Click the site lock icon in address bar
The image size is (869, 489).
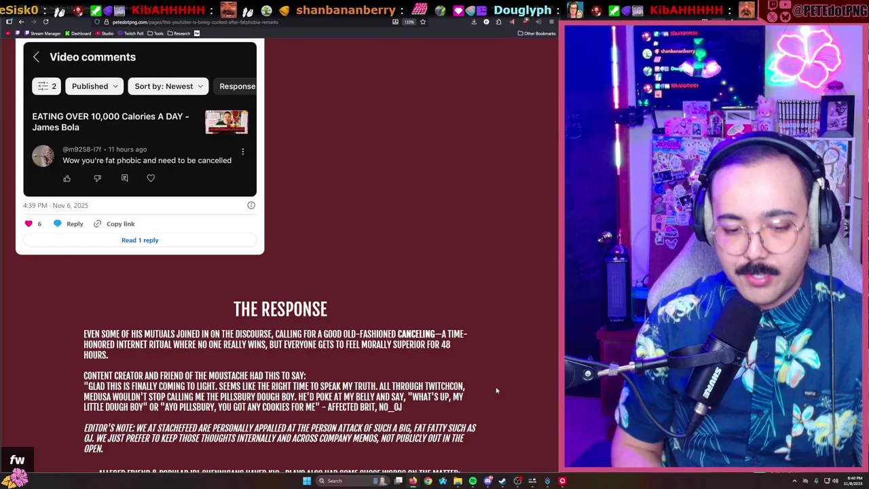[107, 22]
